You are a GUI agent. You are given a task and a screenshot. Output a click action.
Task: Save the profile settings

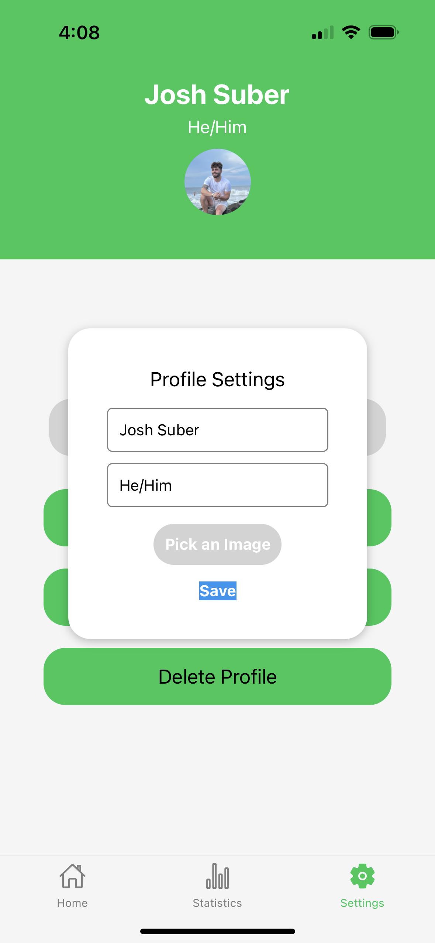[x=218, y=591]
